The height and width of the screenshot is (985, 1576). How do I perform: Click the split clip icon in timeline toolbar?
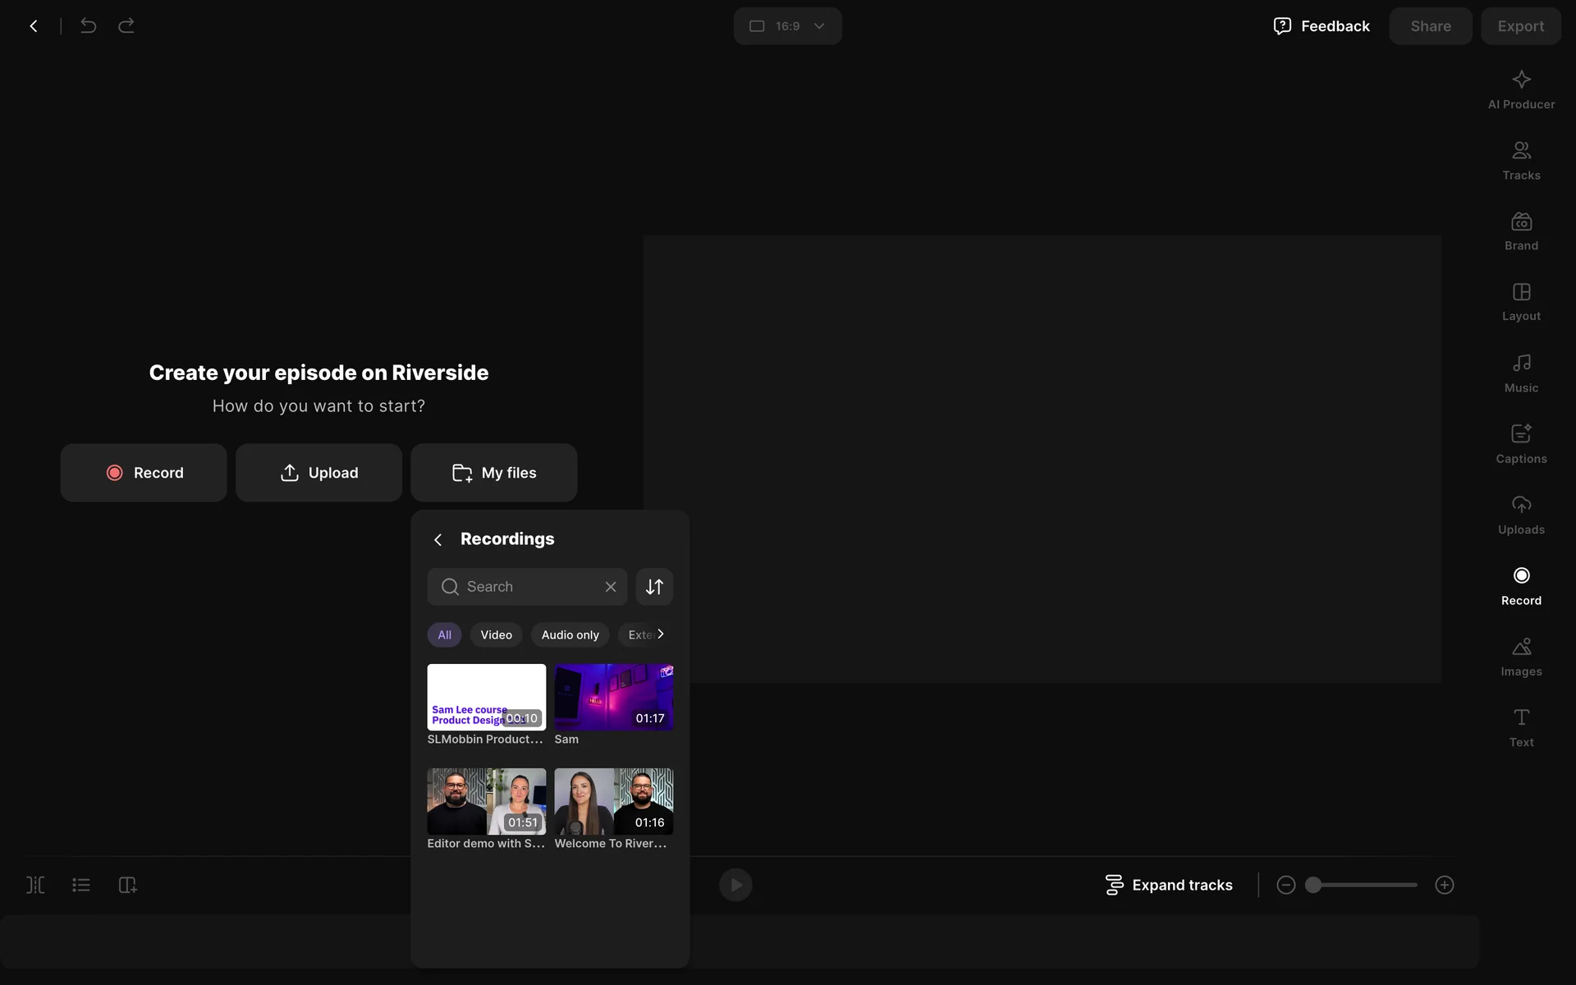tap(35, 885)
